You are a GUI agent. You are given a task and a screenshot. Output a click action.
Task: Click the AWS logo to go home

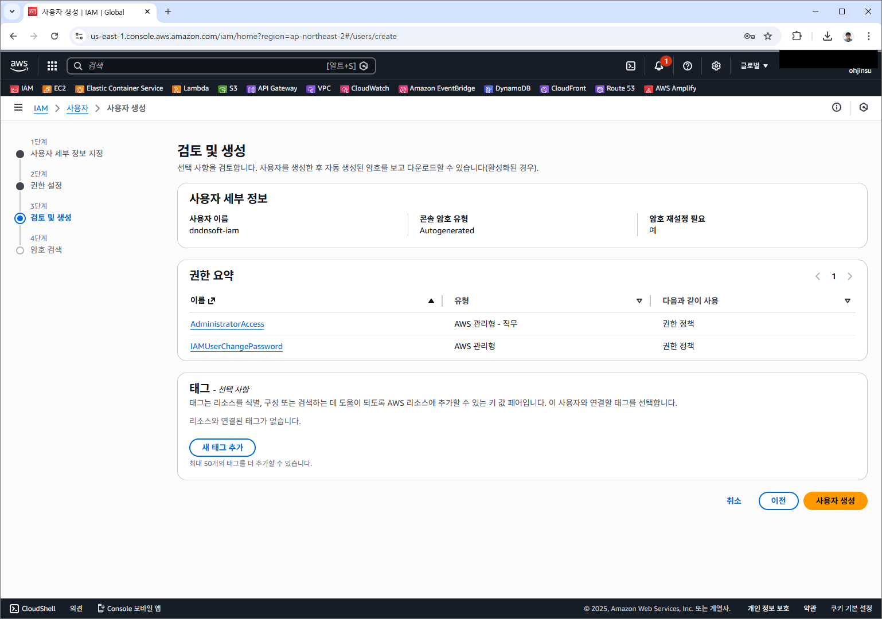pos(19,65)
